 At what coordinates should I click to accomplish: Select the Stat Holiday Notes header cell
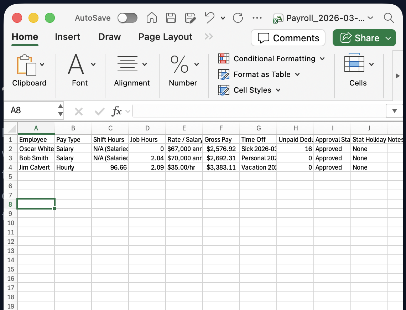tap(369, 140)
